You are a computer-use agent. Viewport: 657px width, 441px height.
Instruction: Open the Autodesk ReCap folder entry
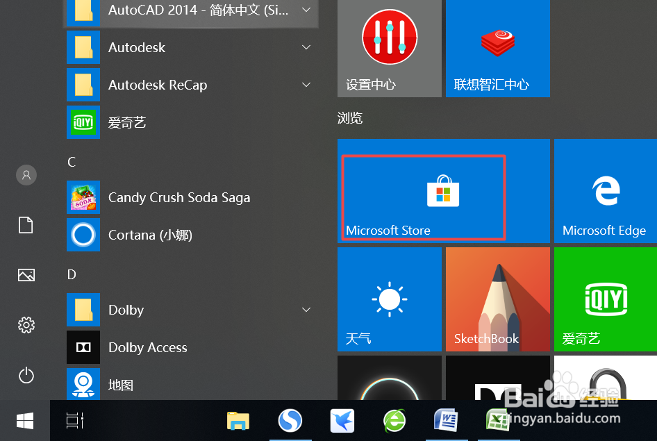192,85
